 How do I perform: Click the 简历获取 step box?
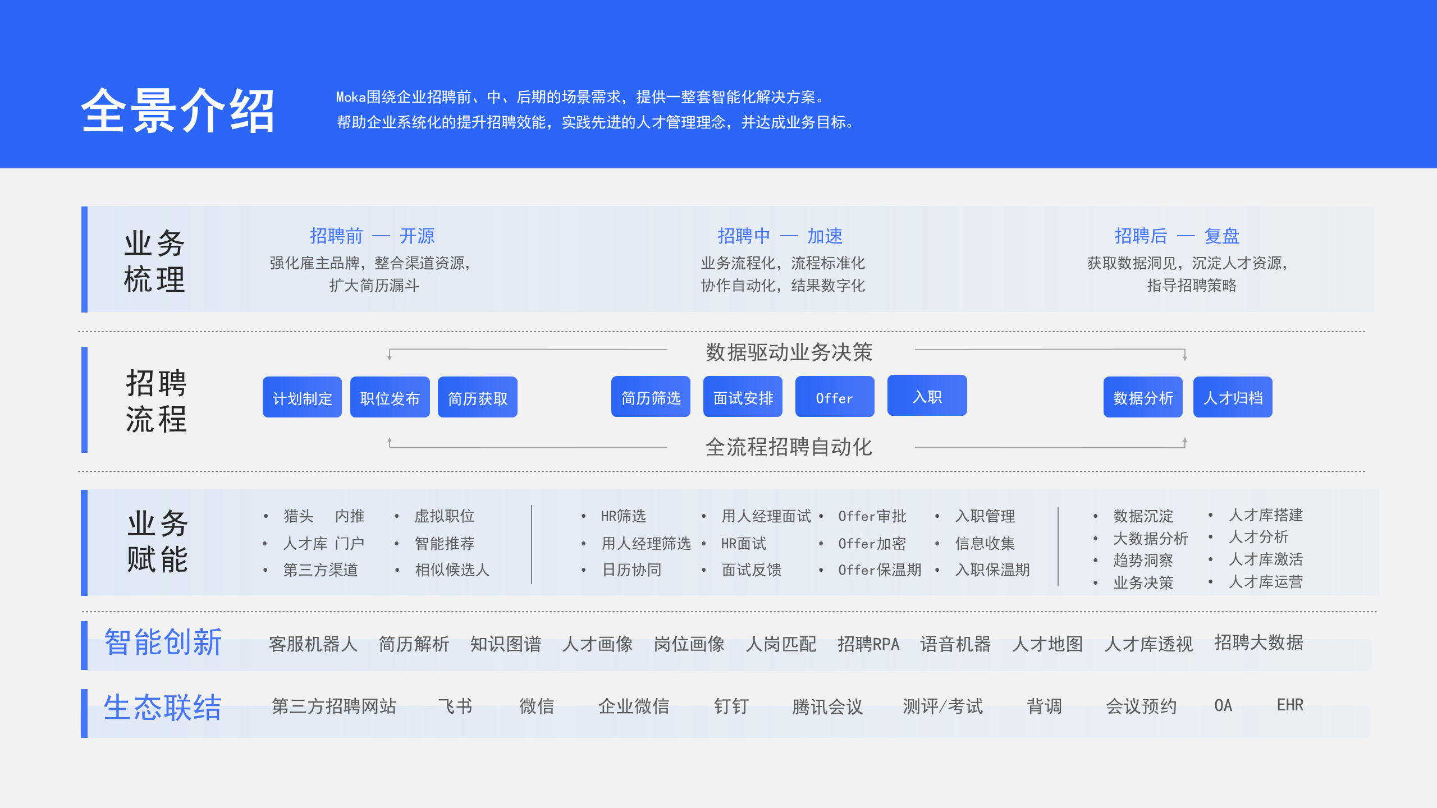[478, 397]
